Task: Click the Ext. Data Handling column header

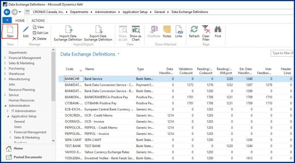Action: (x=245, y=71)
